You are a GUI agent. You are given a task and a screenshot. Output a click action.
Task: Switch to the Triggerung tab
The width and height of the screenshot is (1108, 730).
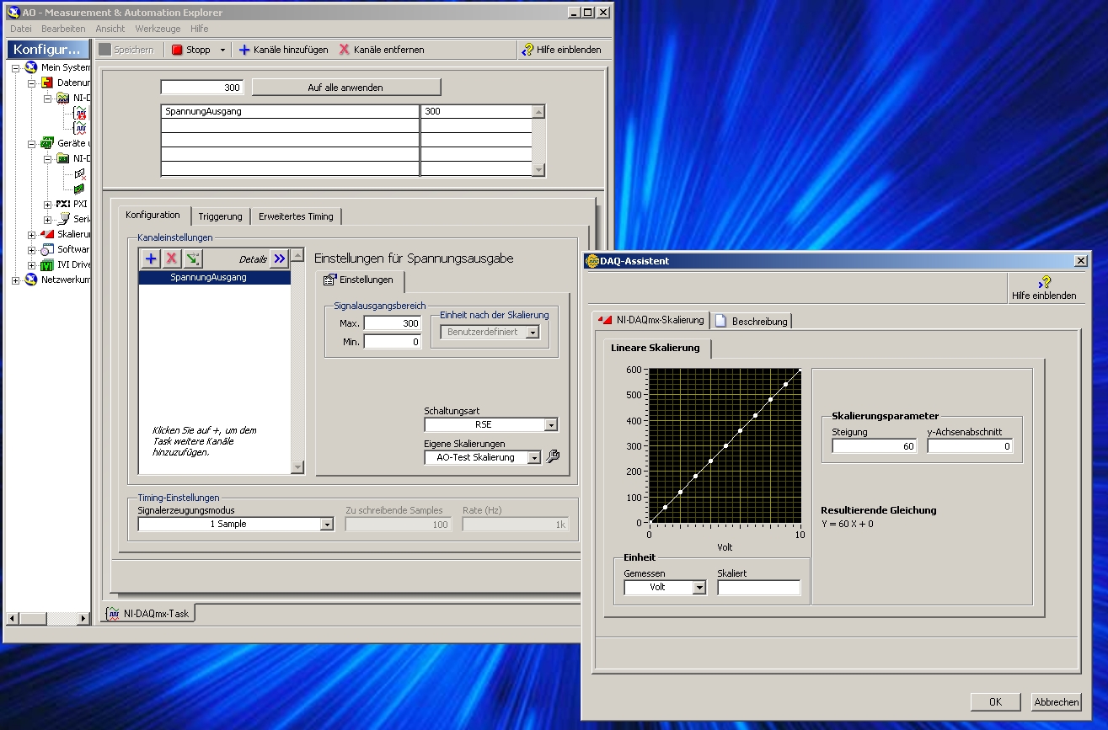coord(220,216)
